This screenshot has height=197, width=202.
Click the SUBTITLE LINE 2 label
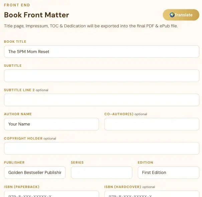pyautogui.click(x=19, y=90)
